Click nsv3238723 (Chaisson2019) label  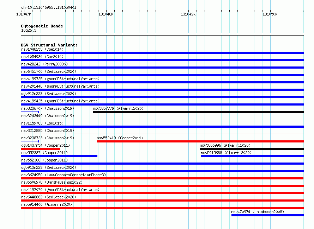[48, 138]
